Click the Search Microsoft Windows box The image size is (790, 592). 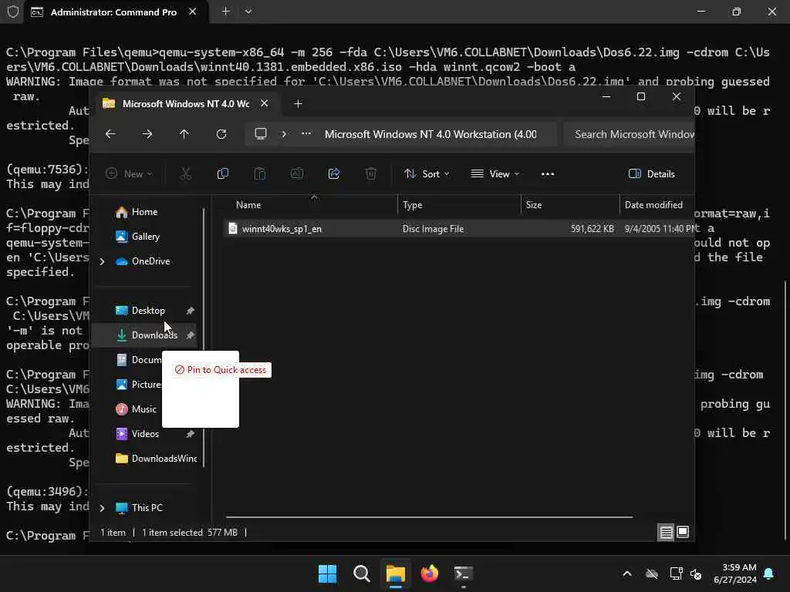[x=629, y=134]
